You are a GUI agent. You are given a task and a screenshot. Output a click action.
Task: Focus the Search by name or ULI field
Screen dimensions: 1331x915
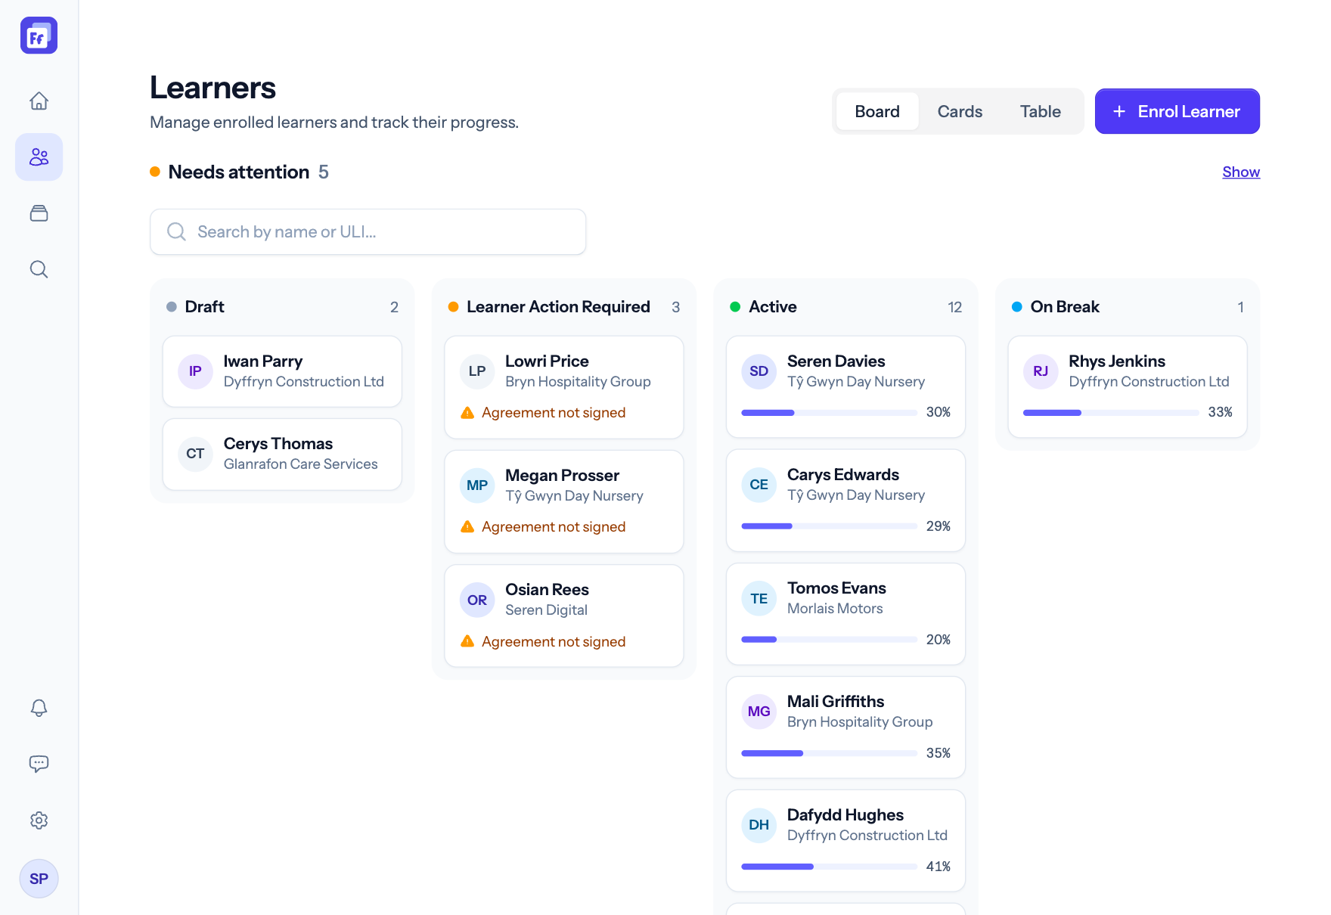[x=368, y=231]
